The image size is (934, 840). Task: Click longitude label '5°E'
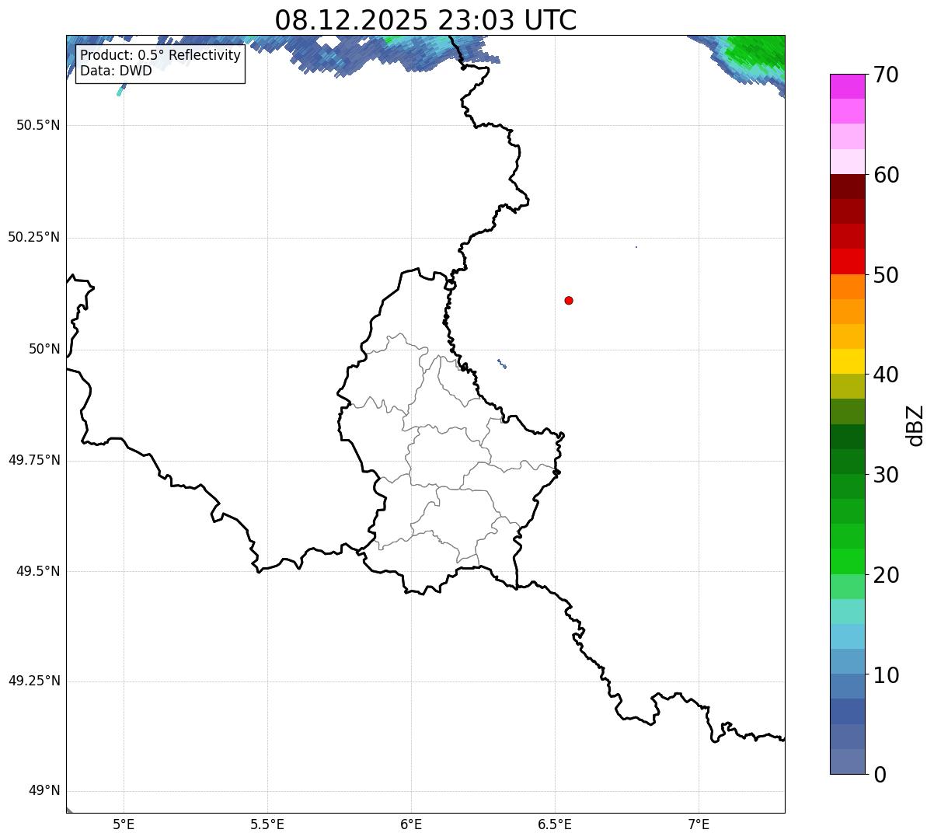124,824
